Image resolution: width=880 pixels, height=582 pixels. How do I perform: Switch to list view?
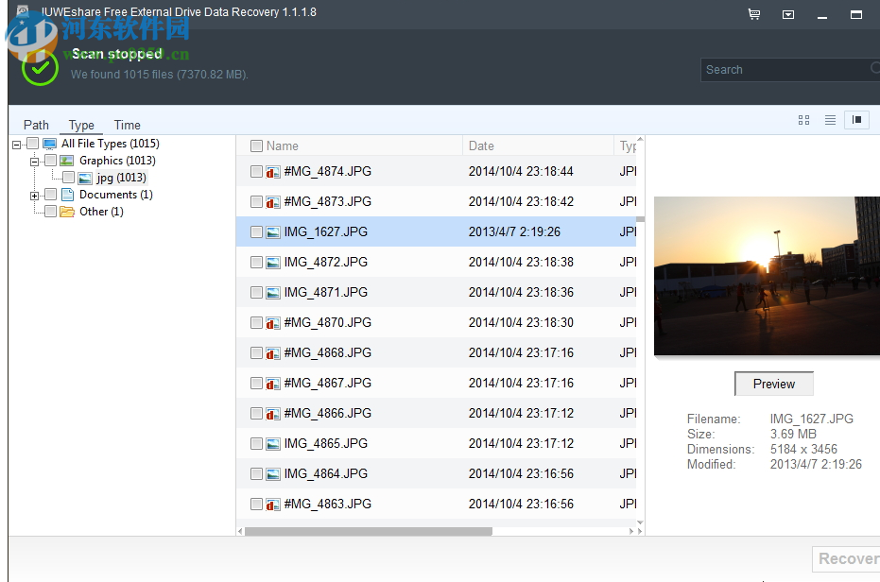[830, 120]
